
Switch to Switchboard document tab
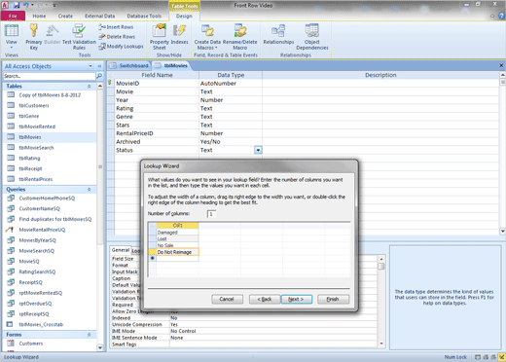pyautogui.click(x=129, y=65)
